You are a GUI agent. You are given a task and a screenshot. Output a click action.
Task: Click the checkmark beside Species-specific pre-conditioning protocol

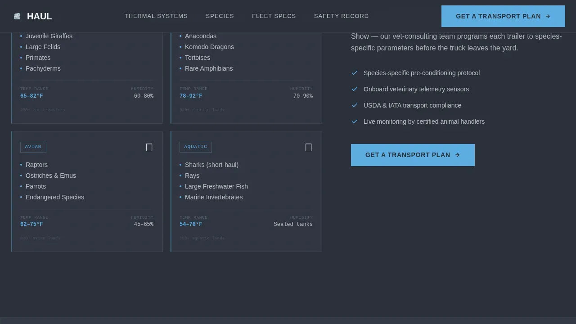pos(355,73)
